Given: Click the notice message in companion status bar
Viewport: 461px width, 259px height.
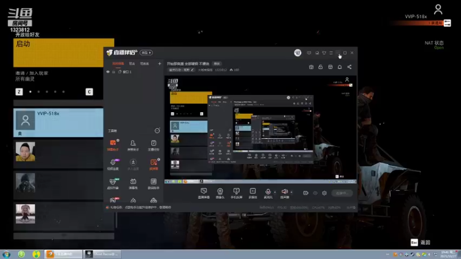Looking at the screenshot, I should click(x=139, y=207).
